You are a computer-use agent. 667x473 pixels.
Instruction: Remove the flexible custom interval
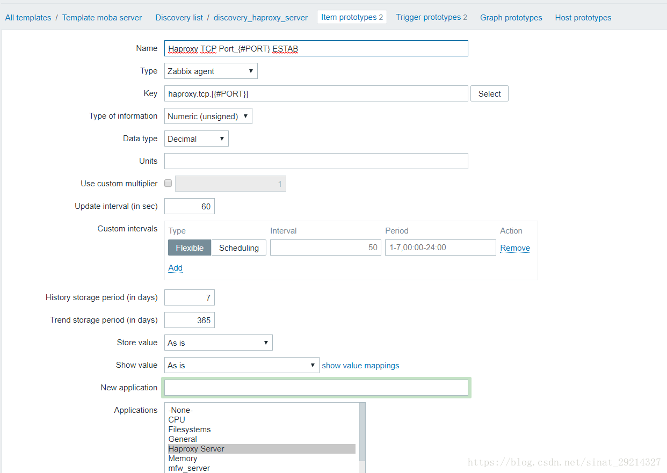pyautogui.click(x=515, y=248)
